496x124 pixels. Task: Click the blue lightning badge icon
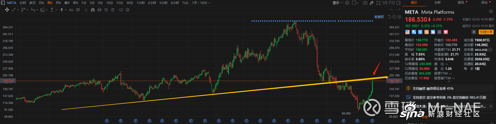click(414, 32)
